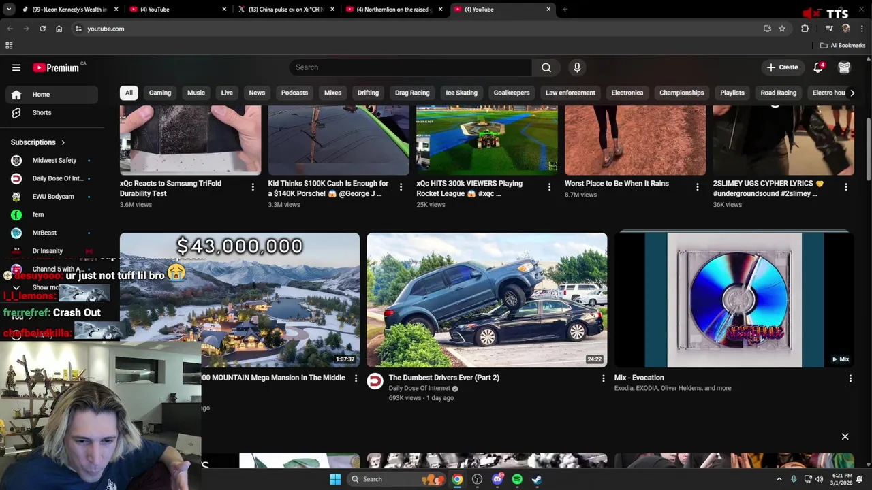The height and width of the screenshot is (490, 872).
Task: Select the News filter chip
Action: (x=257, y=93)
